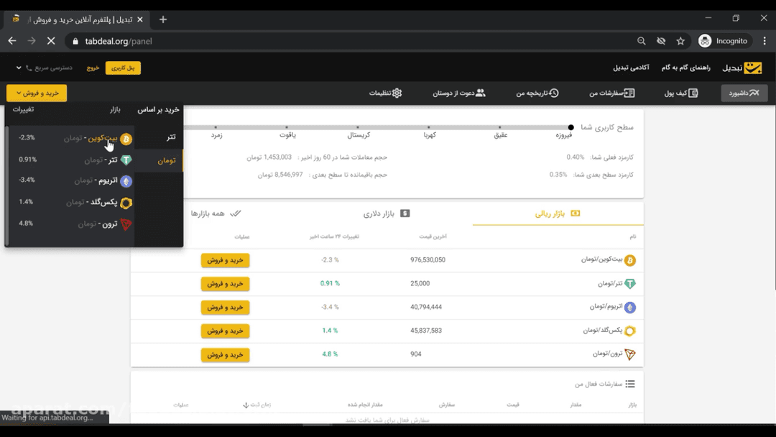Click the settings gear icon
This screenshot has width=776, height=437.
pyautogui.click(x=397, y=93)
